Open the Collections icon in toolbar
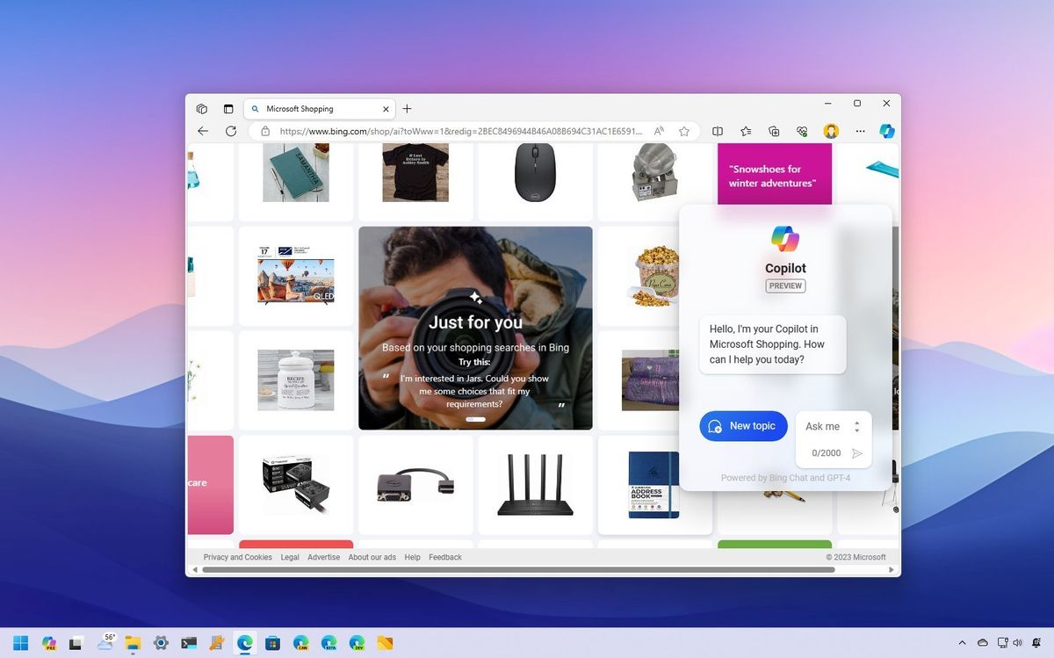1054x658 pixels. [774, 131]
